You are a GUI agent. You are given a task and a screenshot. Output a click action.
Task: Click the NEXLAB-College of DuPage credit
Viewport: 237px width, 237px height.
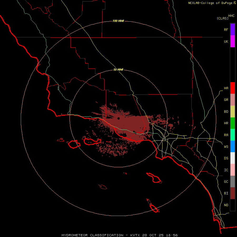click(210, 3)
